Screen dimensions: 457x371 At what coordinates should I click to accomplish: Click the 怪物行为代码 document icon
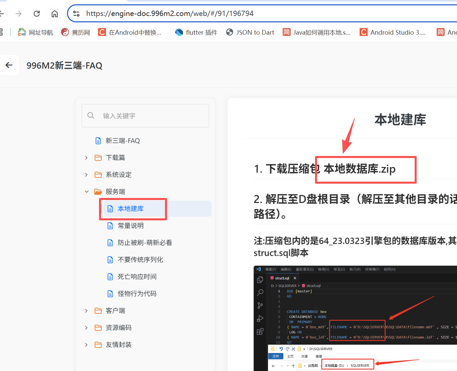(x=110, y=294)
